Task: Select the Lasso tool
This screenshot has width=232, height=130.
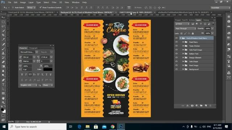Action: tap(3, 26)
